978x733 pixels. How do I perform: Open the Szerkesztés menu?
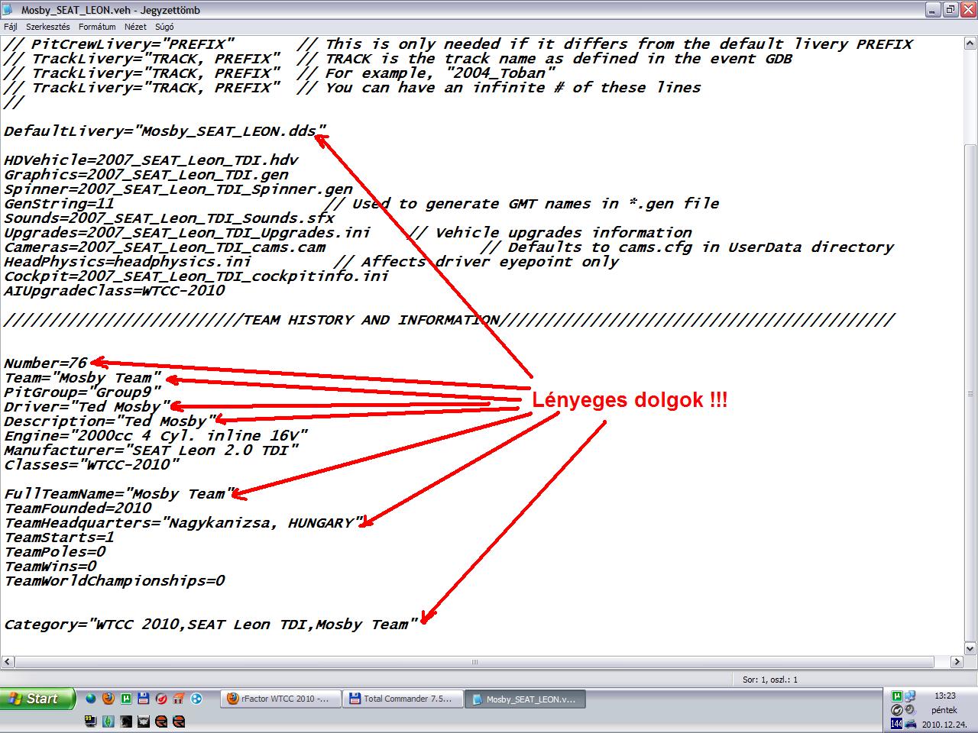(47, 27)
